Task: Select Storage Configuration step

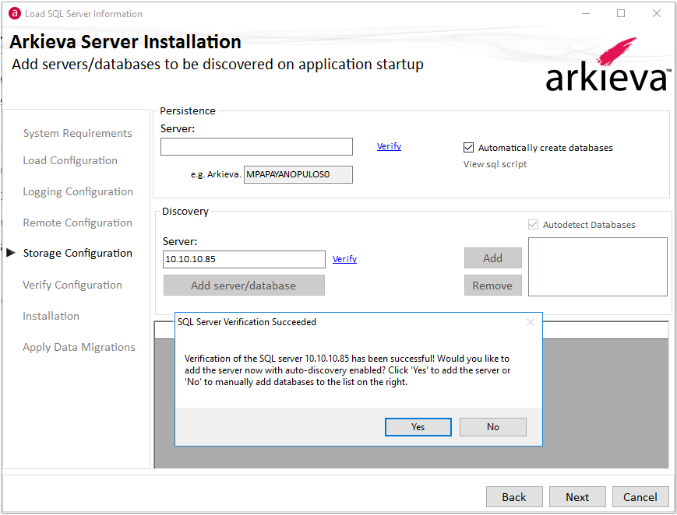Action: click(x=78, y=253)
